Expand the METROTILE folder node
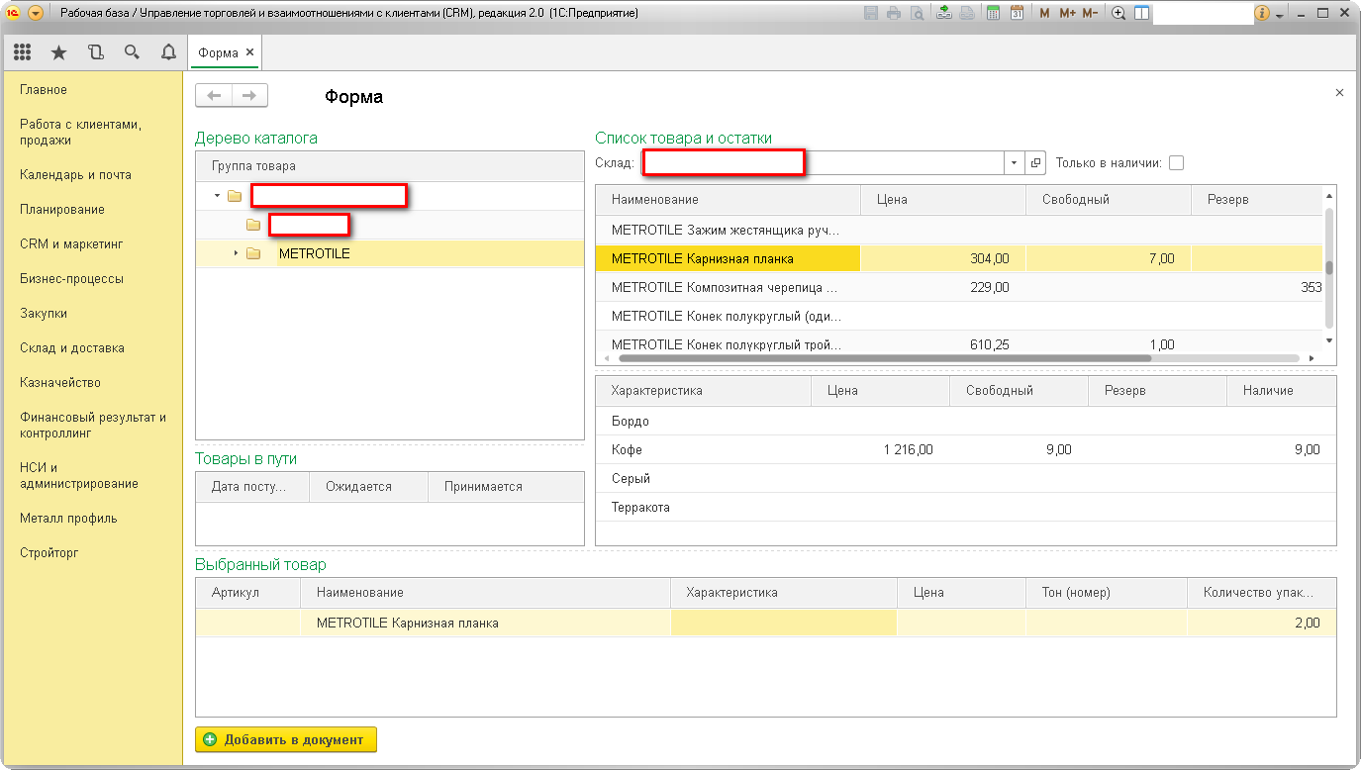The height and width of the screenshot is (770, 1361). (x=236, y=254)
